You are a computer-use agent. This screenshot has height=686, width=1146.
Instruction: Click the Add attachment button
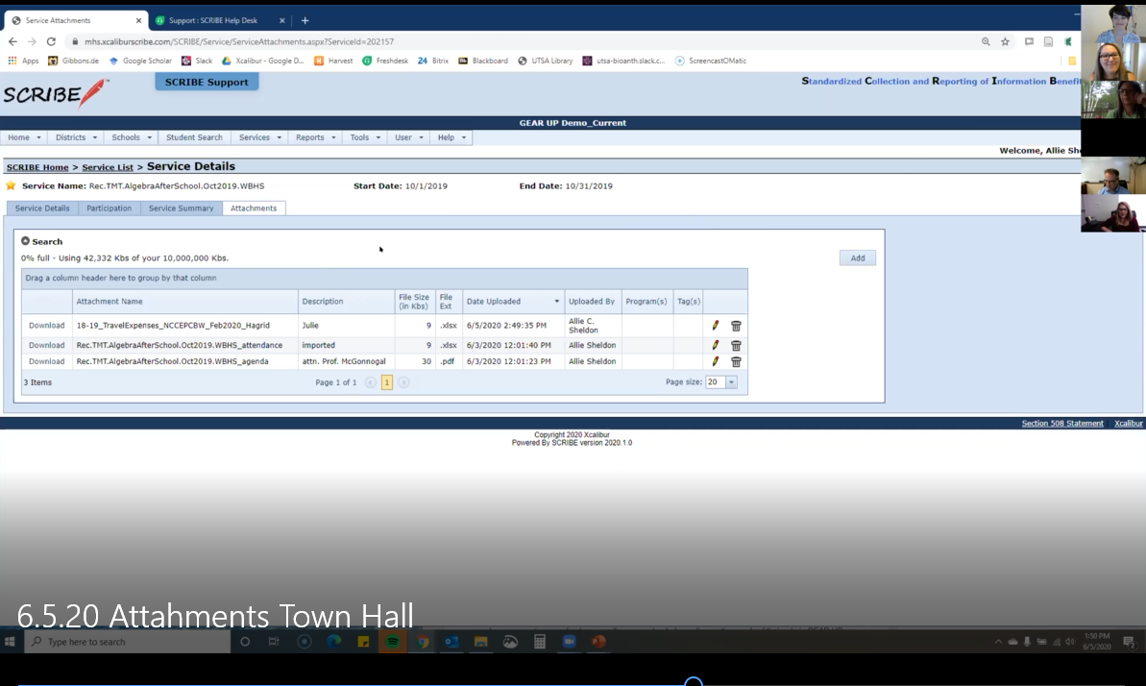coord(857,258)
